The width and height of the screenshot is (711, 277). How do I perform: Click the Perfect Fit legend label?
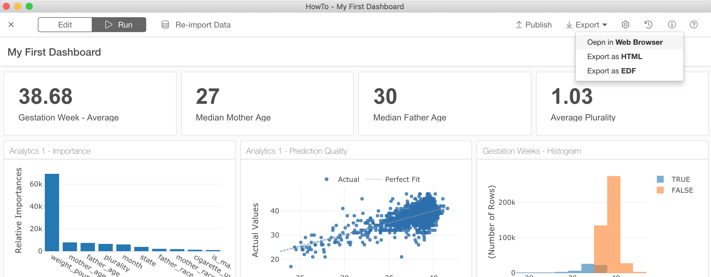(403, 179)
